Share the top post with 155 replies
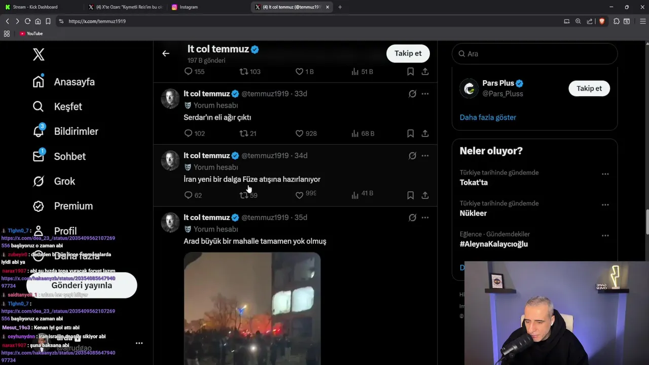Viewport: 649px width, 365px height. [x=425, y=71]
